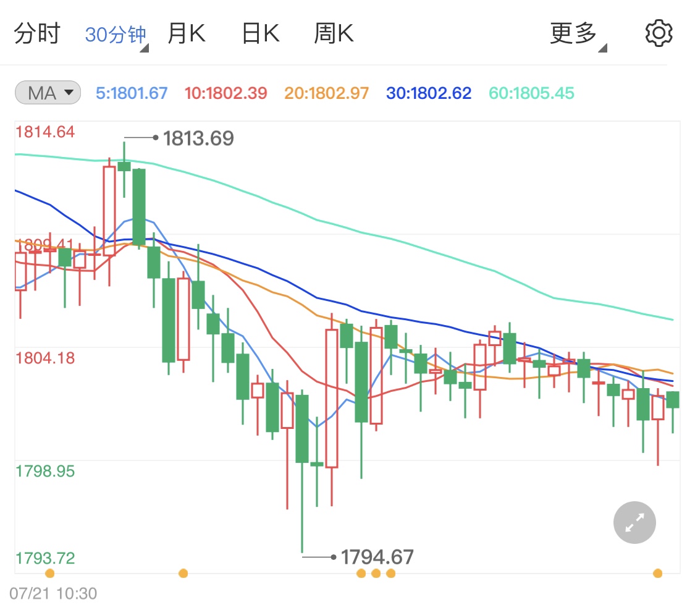Click the MA30 value 1802.62
The image size is (695, 610).
click(x=428, y=91)
